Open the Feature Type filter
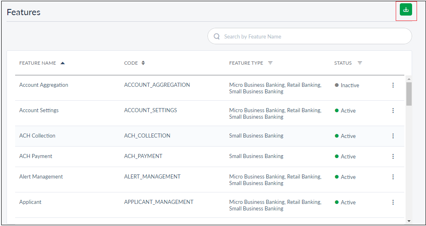 [x=270, y=63]
